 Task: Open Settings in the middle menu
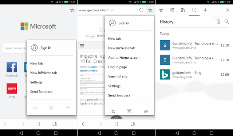pos(114,86)
